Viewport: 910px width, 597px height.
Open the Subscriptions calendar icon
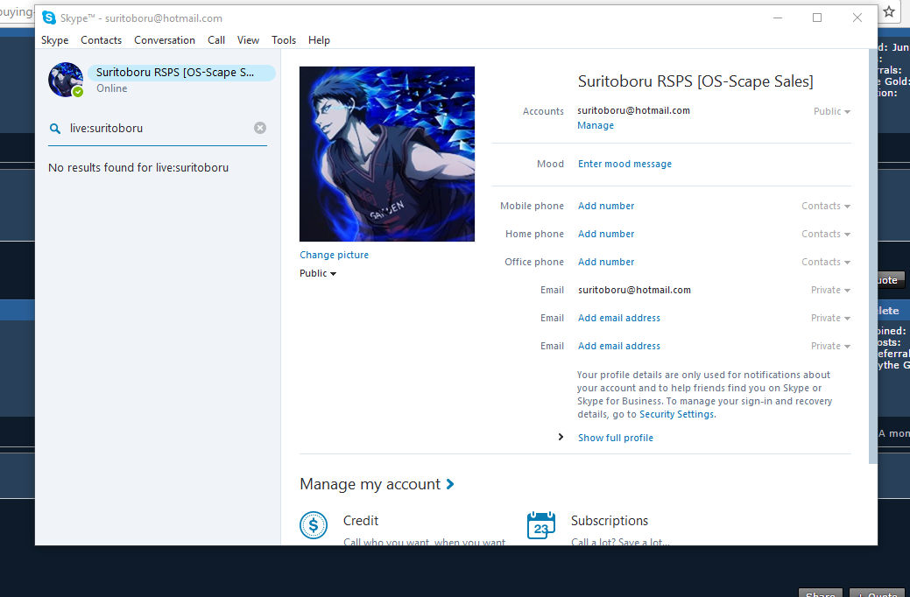click(x=541, y=525)
